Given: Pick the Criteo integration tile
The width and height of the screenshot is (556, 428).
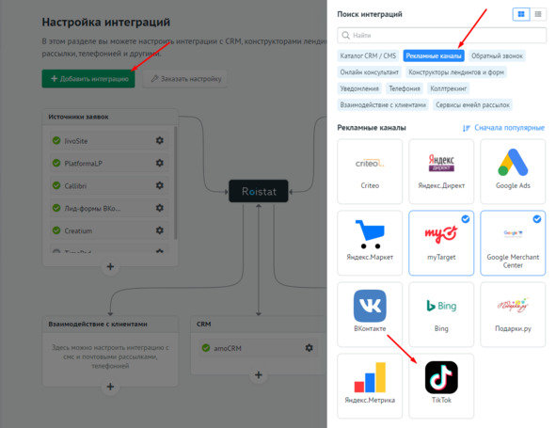Looking at the screenshot, I should 370,171.
